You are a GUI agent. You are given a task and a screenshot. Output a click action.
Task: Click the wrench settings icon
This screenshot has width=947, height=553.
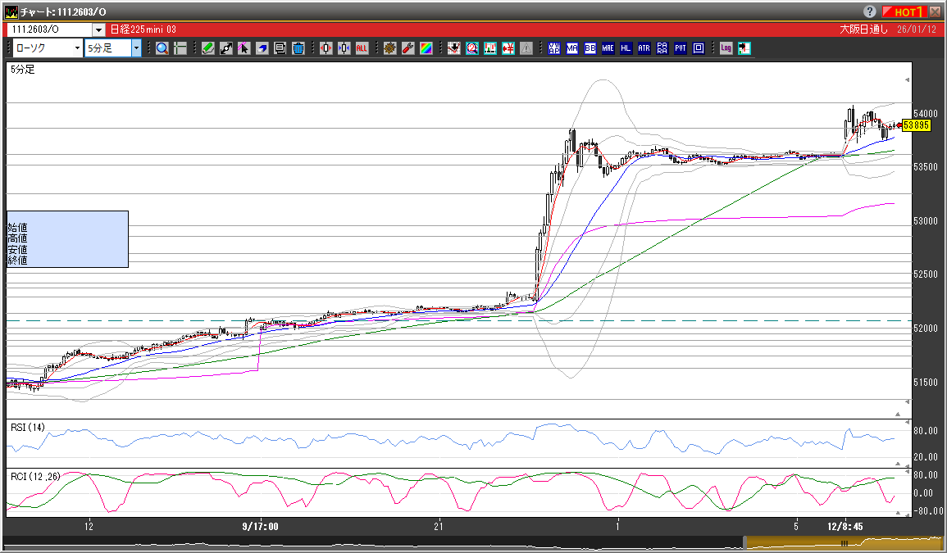point(407,48)
